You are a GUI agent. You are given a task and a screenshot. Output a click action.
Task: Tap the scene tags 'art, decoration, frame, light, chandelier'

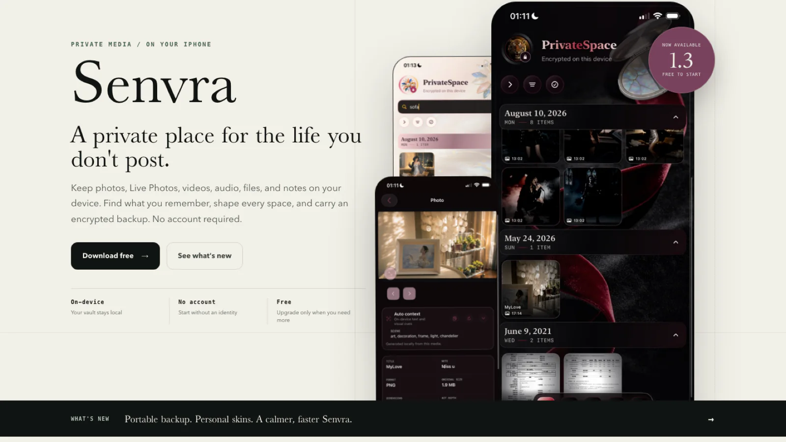pos(424,336)
